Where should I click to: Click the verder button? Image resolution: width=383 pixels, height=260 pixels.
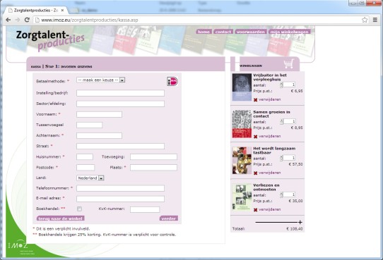(169, 218)
